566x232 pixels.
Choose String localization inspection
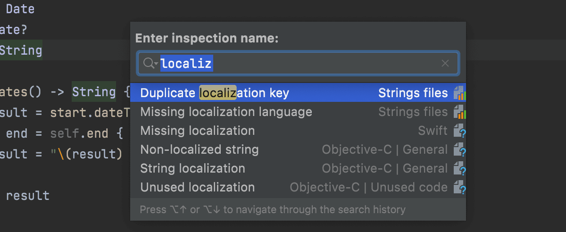click(x=298, y=168)
